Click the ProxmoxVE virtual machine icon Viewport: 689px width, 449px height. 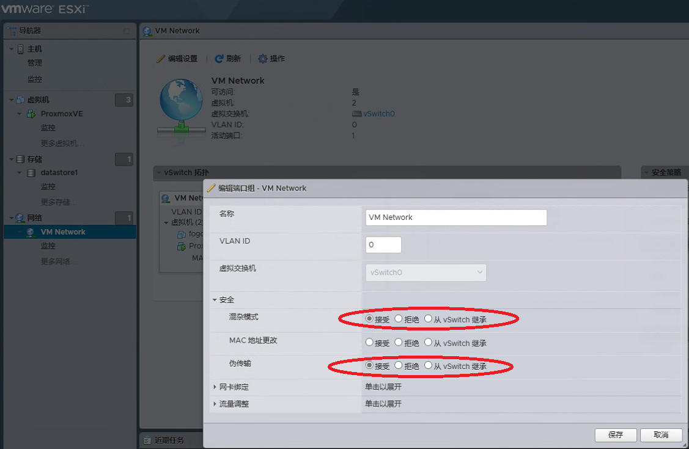[x=31, y=114]
